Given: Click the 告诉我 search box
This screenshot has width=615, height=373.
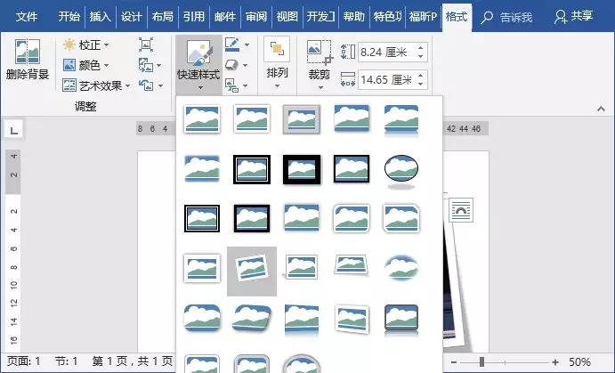Looking at the screenshot, I should coord(511,16).
